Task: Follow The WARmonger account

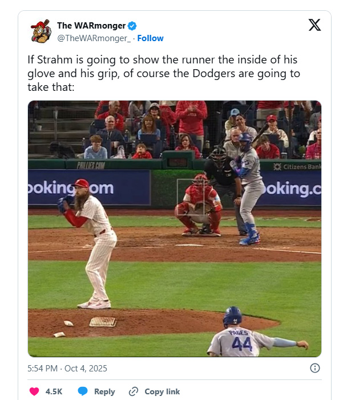Action: (151, 38)
